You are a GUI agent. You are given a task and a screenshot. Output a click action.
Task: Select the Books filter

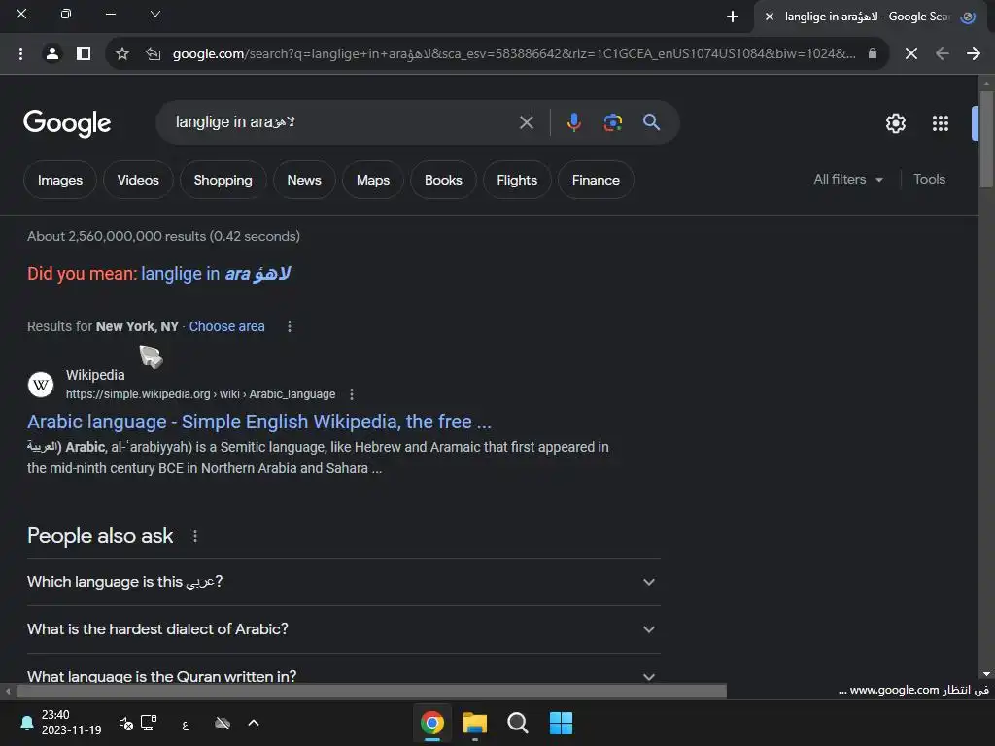(x=443, y=180)
